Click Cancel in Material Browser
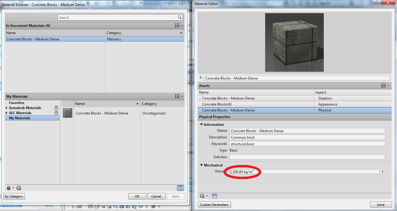This screenshot has width=397, height=211. 156,196
